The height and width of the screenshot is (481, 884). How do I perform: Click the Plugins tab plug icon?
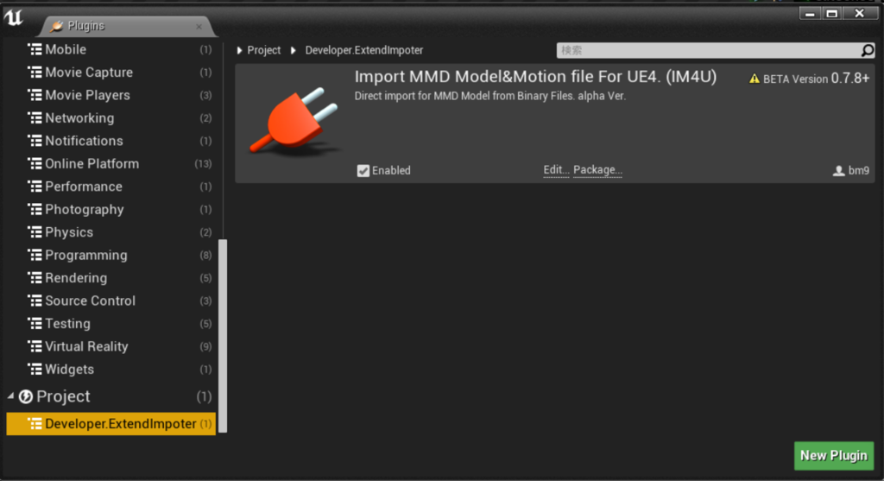(x=56, y=26)
